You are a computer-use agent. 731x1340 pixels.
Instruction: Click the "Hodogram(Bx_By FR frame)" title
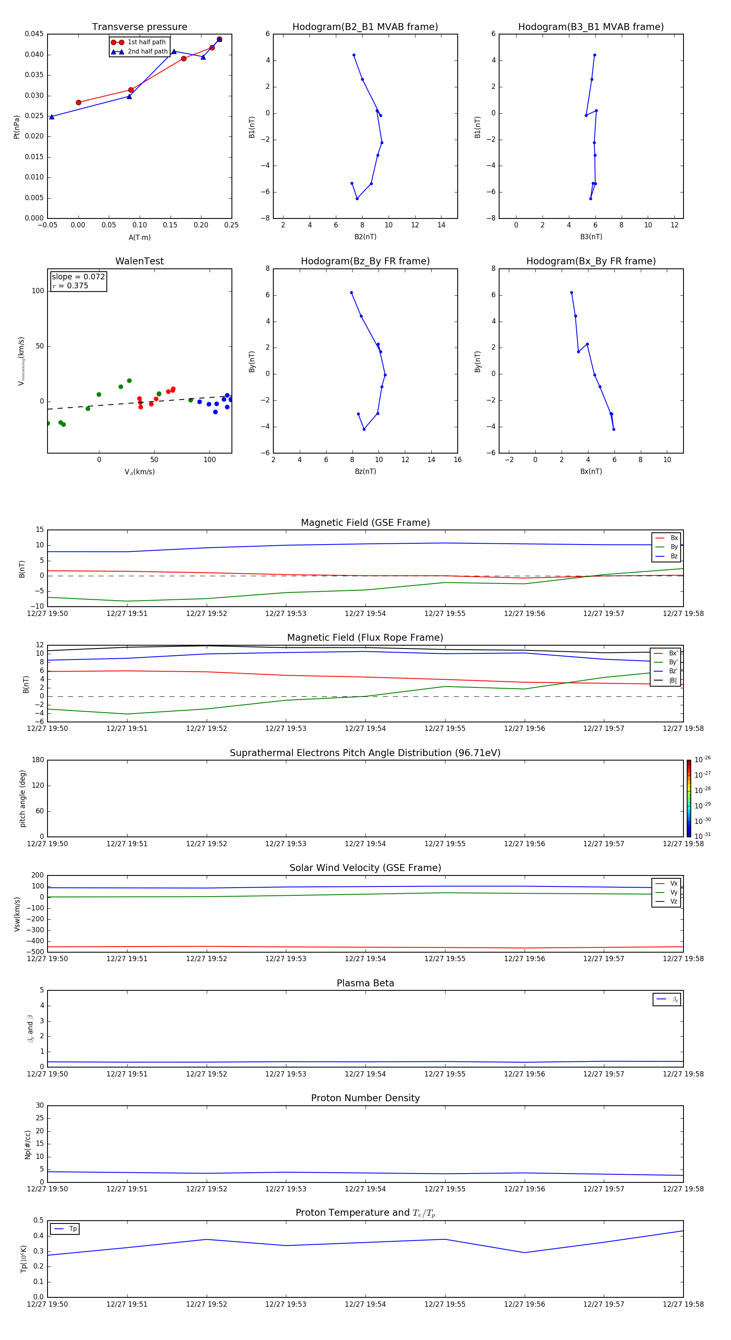(591, 261)
